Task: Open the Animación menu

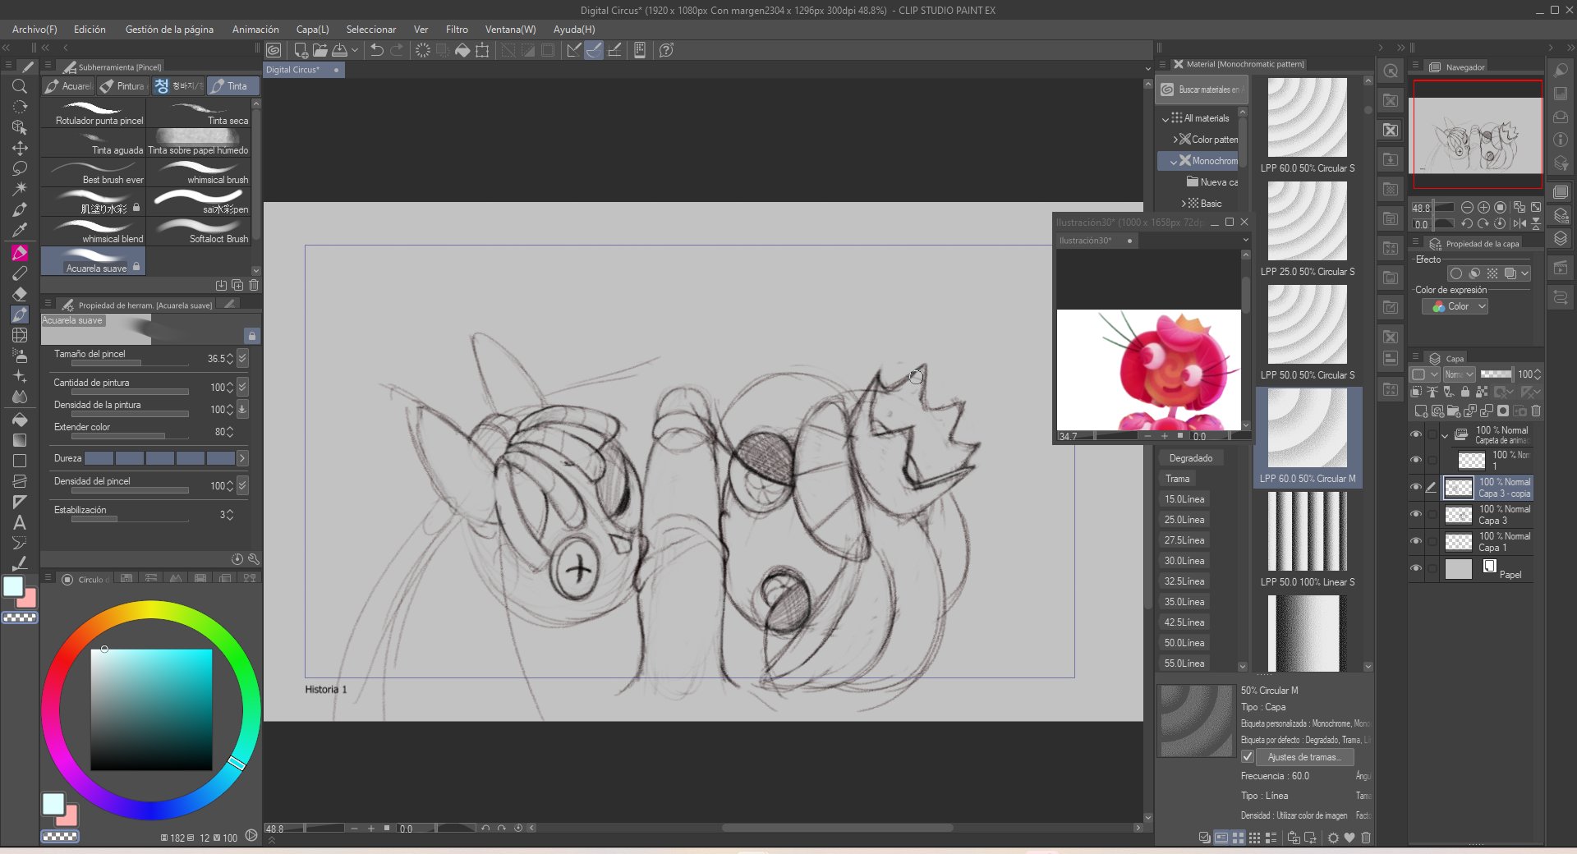Action: (x=255, y=30)
